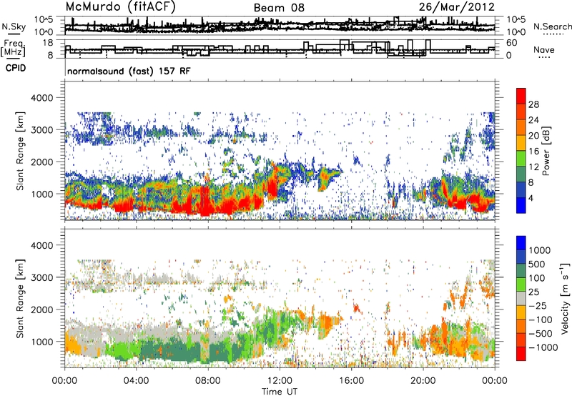
Task: Click the blue 1000 velocity colorbar segment
Action: [521, 243]
